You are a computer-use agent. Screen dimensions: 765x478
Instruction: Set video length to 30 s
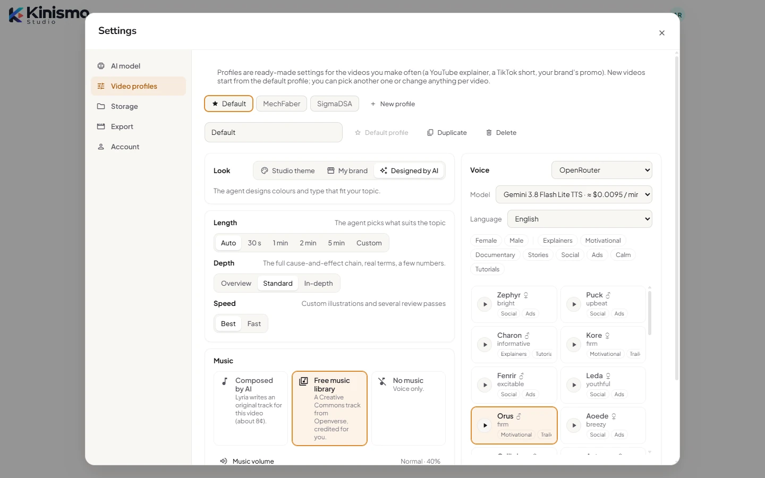(x=254, y=243)
